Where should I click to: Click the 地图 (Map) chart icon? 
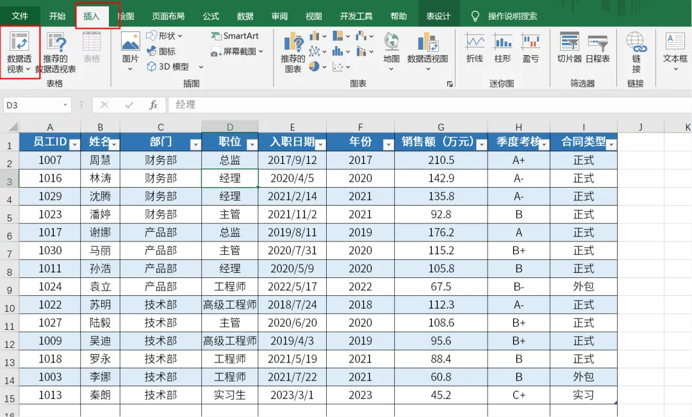point(391,42)
